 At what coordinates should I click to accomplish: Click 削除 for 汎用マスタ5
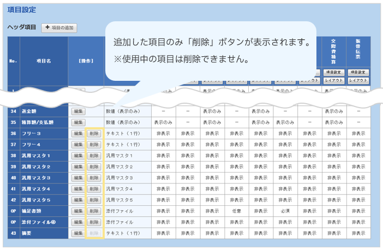(94, 200)
